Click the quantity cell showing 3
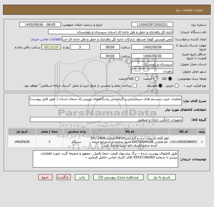214x207 pixels. click(x=49, y=142)
